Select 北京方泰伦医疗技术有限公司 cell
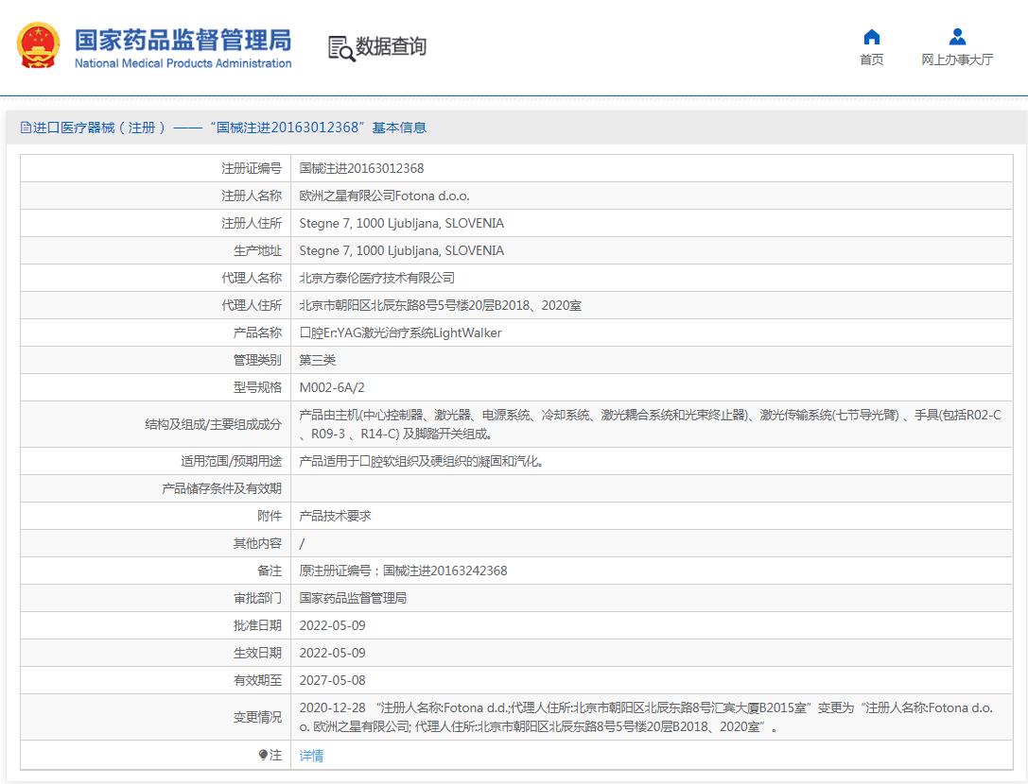Screen dimensions: 1028x784 pyautogui.click(x=377, y=278)
